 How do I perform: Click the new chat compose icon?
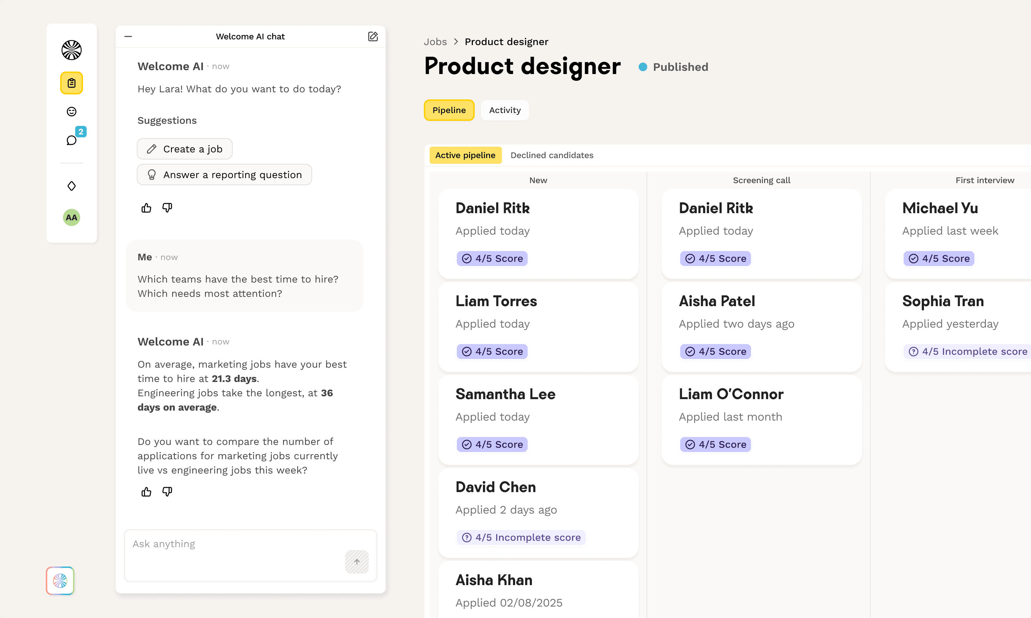[x=373, y=36]
